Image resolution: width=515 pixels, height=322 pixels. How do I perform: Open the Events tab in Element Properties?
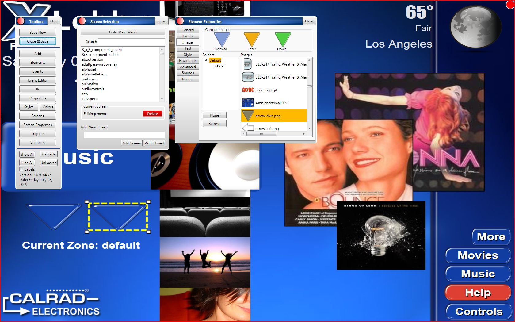[188, 36]
